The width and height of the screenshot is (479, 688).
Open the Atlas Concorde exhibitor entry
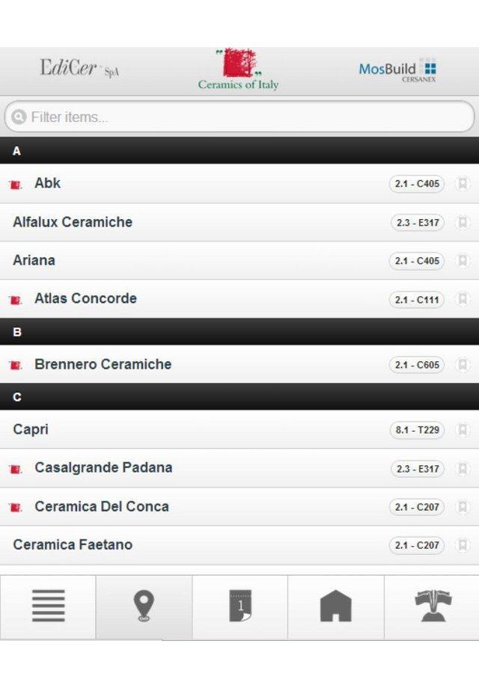click(85, 299)
